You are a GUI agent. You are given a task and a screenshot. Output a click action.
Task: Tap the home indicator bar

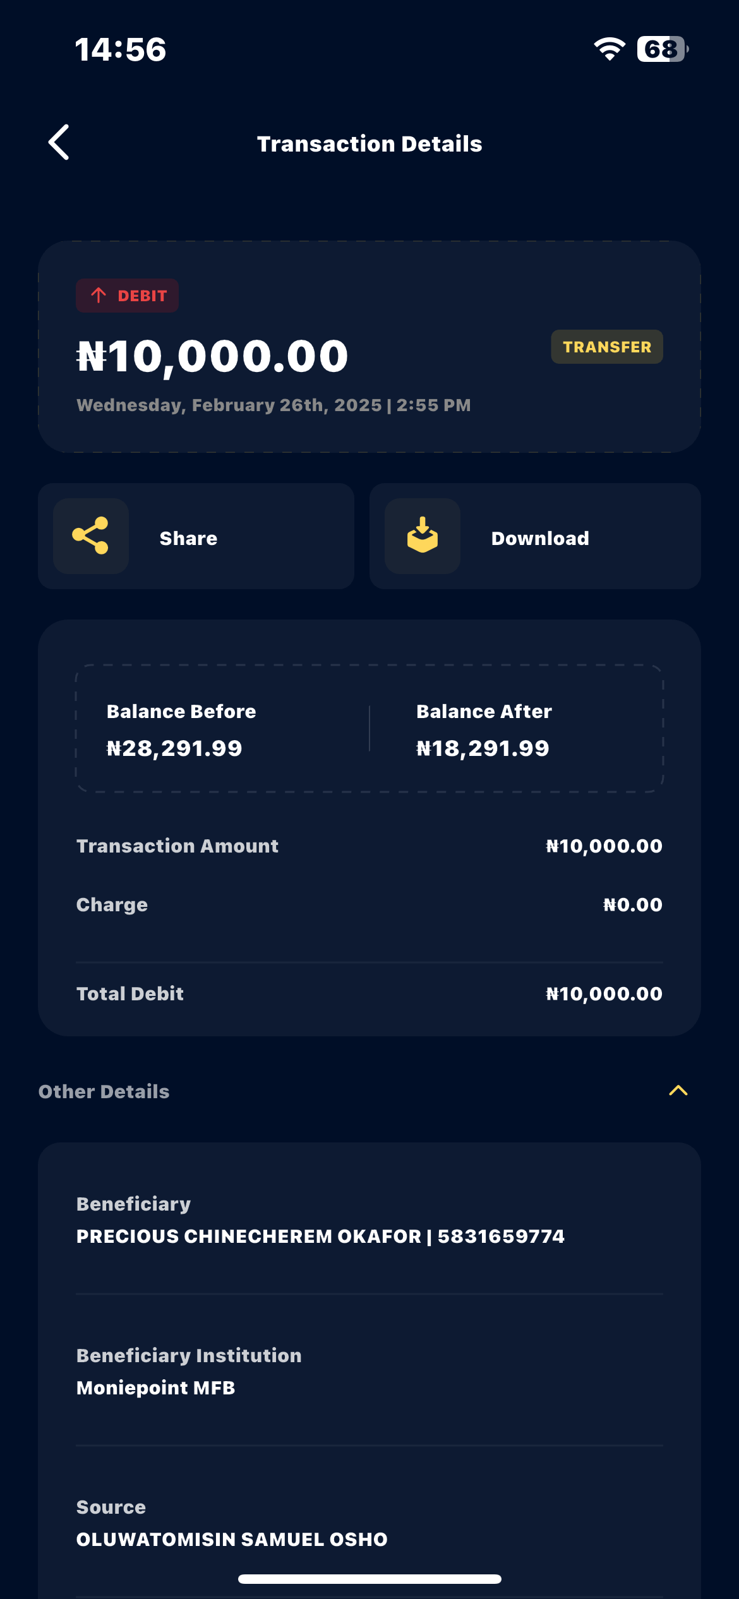point(369,1579)
